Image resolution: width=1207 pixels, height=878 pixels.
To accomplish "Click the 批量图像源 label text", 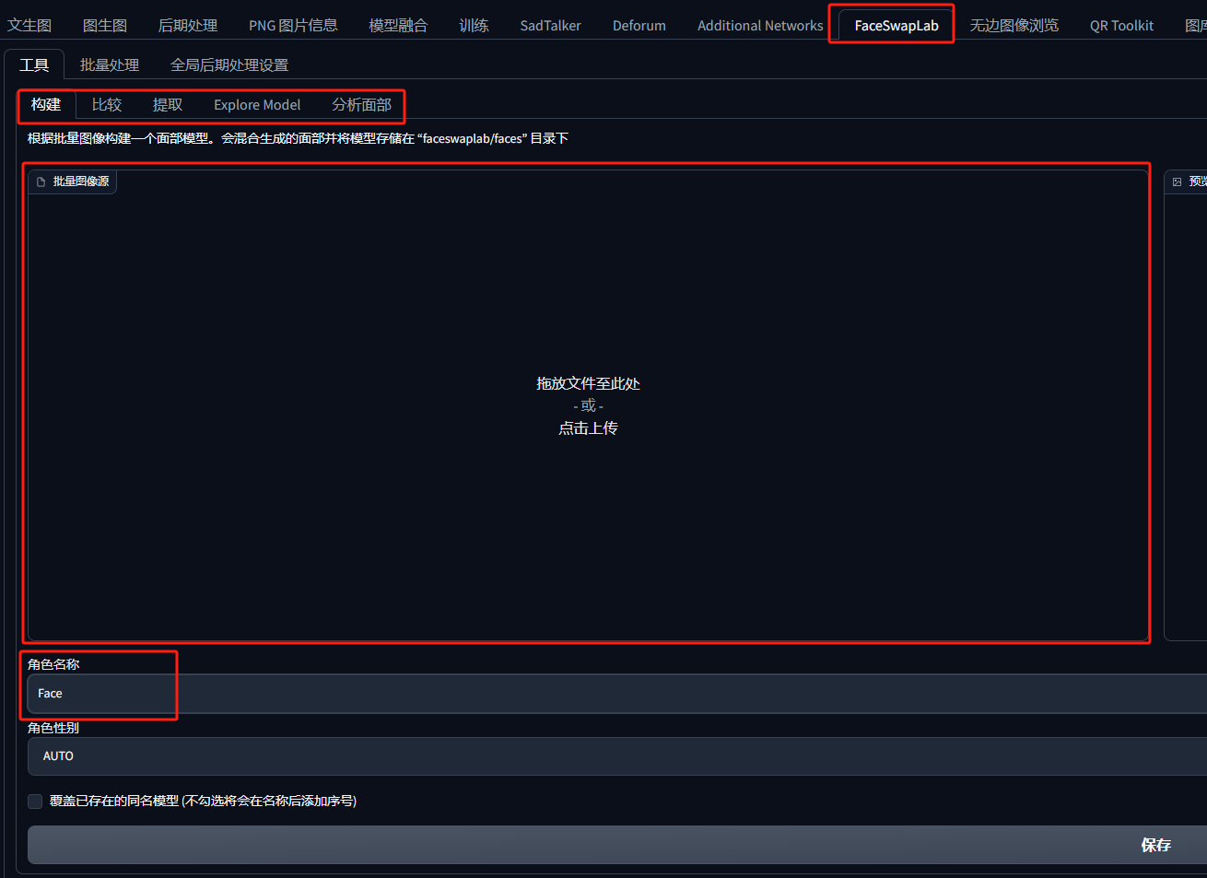I will [x=81, y=181].
